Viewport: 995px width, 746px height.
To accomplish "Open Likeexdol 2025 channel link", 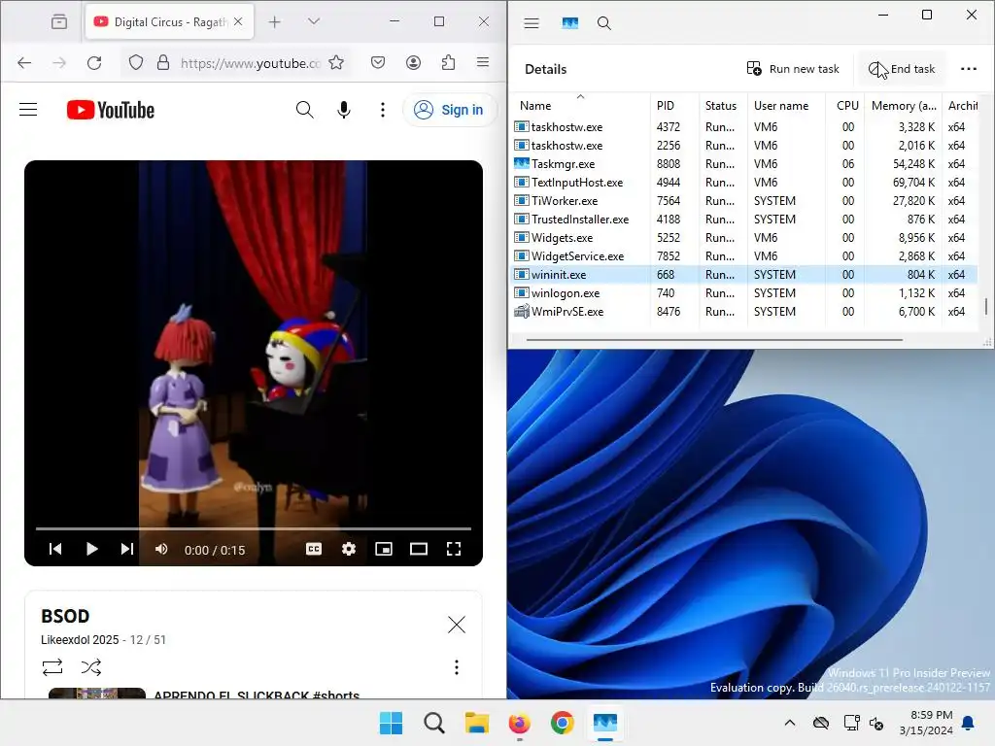I will pyautogui.click(x=80, y=639).
